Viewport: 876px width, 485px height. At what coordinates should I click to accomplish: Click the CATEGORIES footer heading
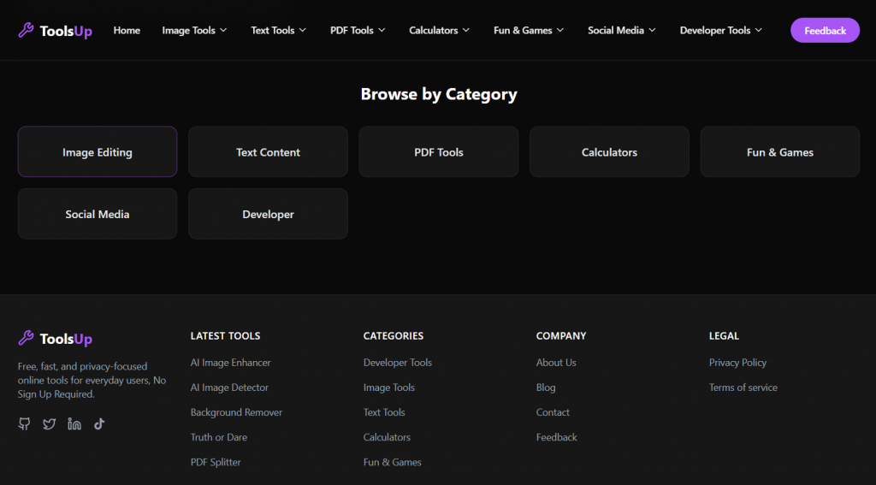394,336
